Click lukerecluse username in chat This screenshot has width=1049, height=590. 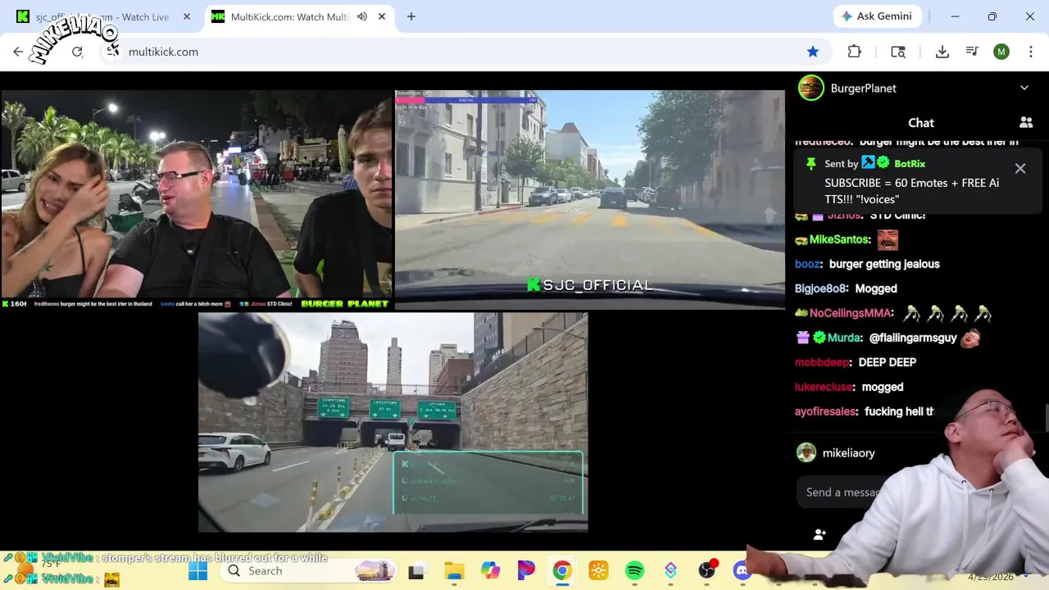pos(824,387)
